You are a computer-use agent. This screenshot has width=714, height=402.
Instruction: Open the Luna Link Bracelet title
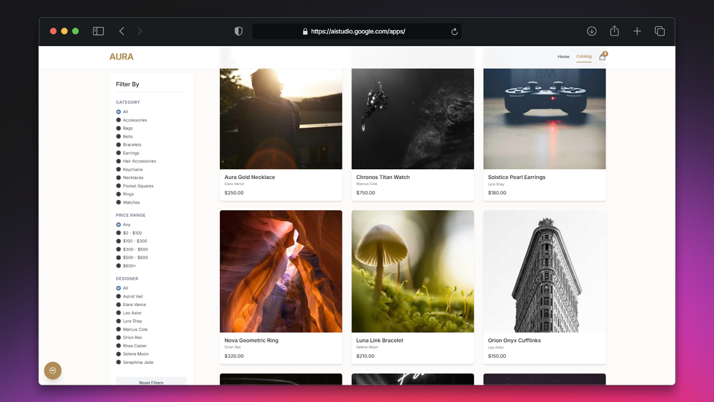pos(380,340)
